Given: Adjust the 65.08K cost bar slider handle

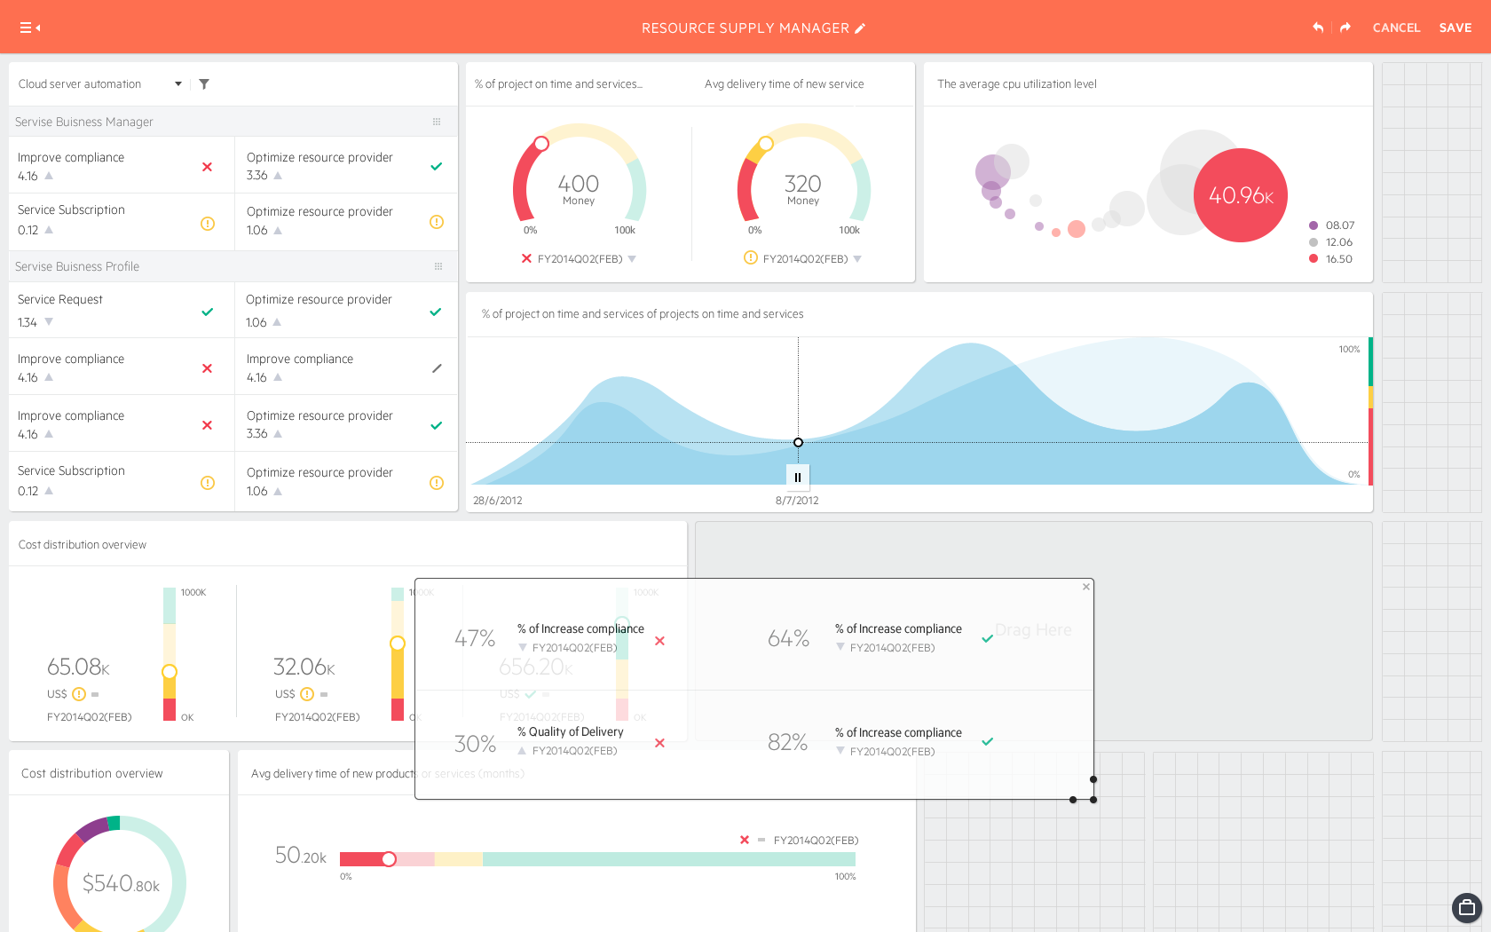Looking at the screenshot, I should pos(170,672).
